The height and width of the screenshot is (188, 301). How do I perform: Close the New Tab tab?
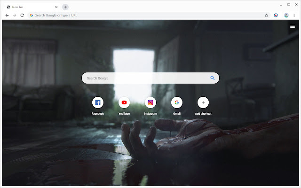point(56,7)
